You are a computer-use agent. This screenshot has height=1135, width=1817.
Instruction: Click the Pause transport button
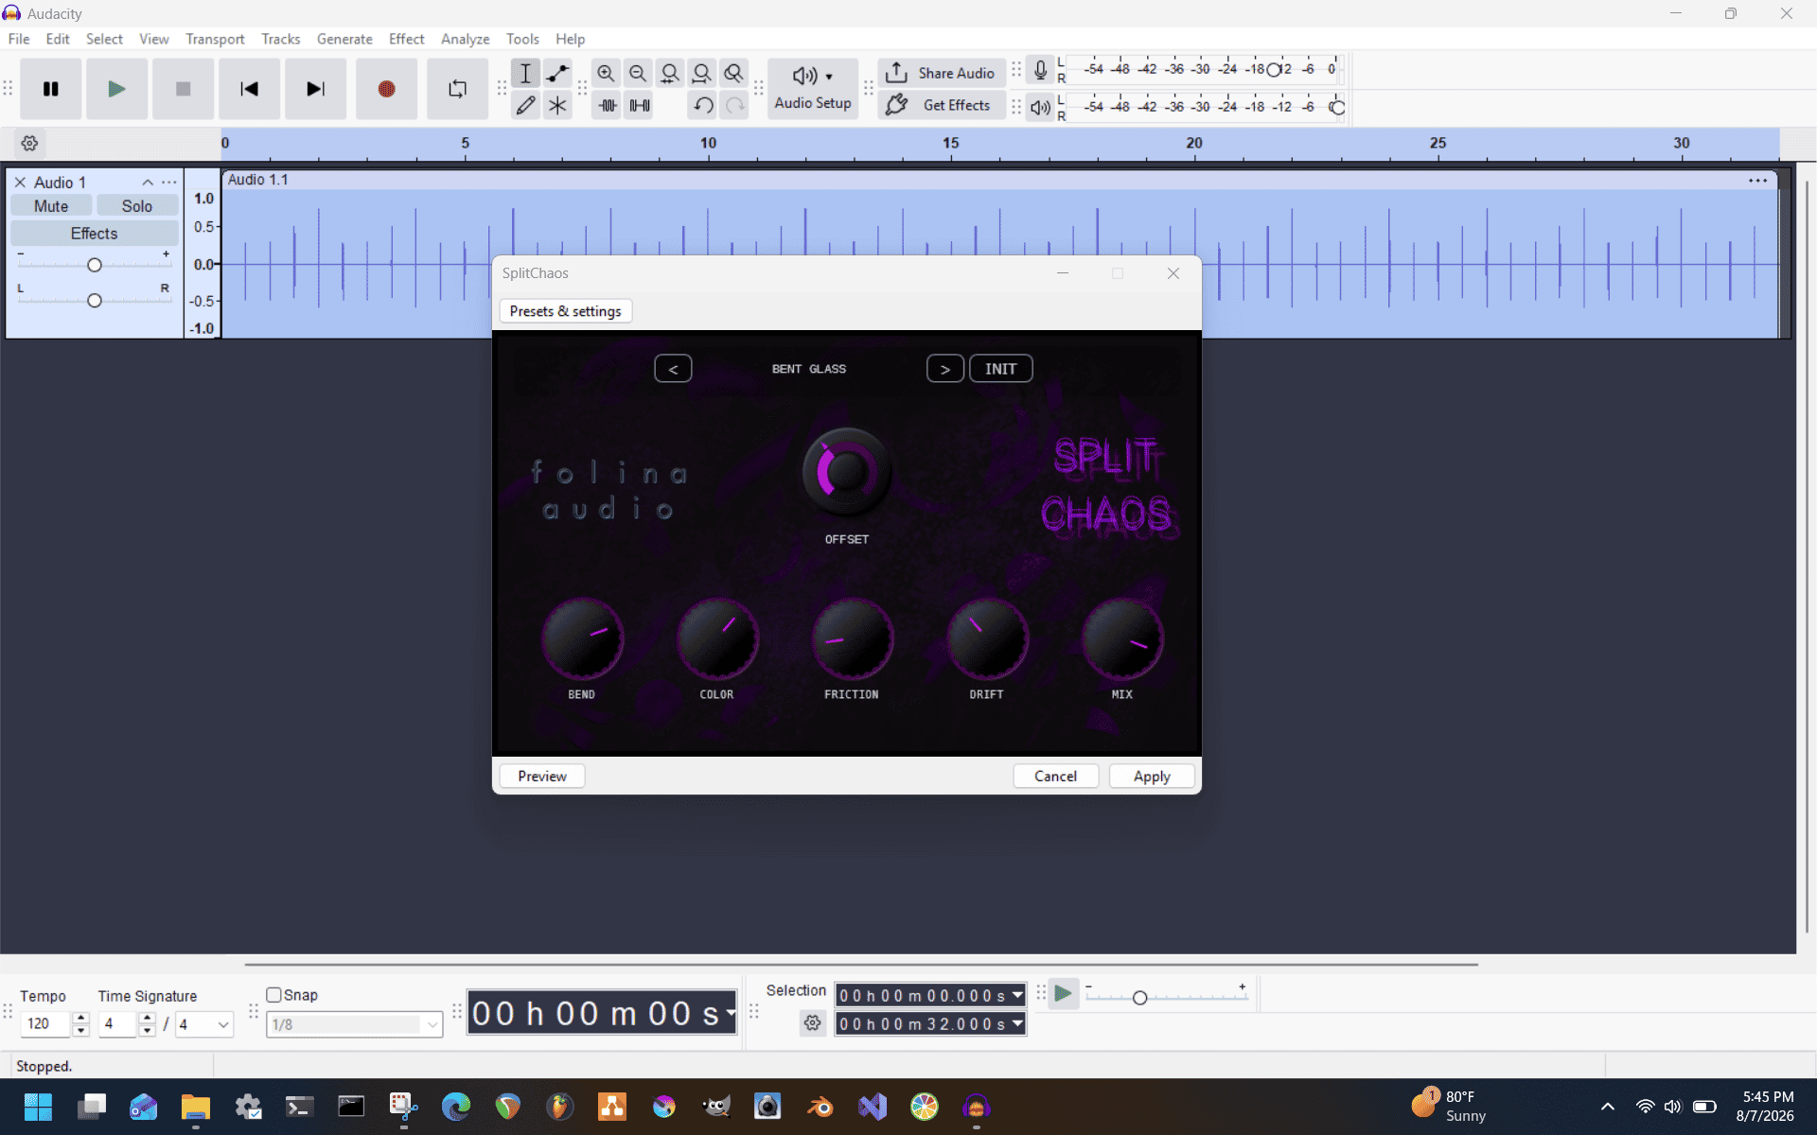pyautogui.click(x=51, y=89)
